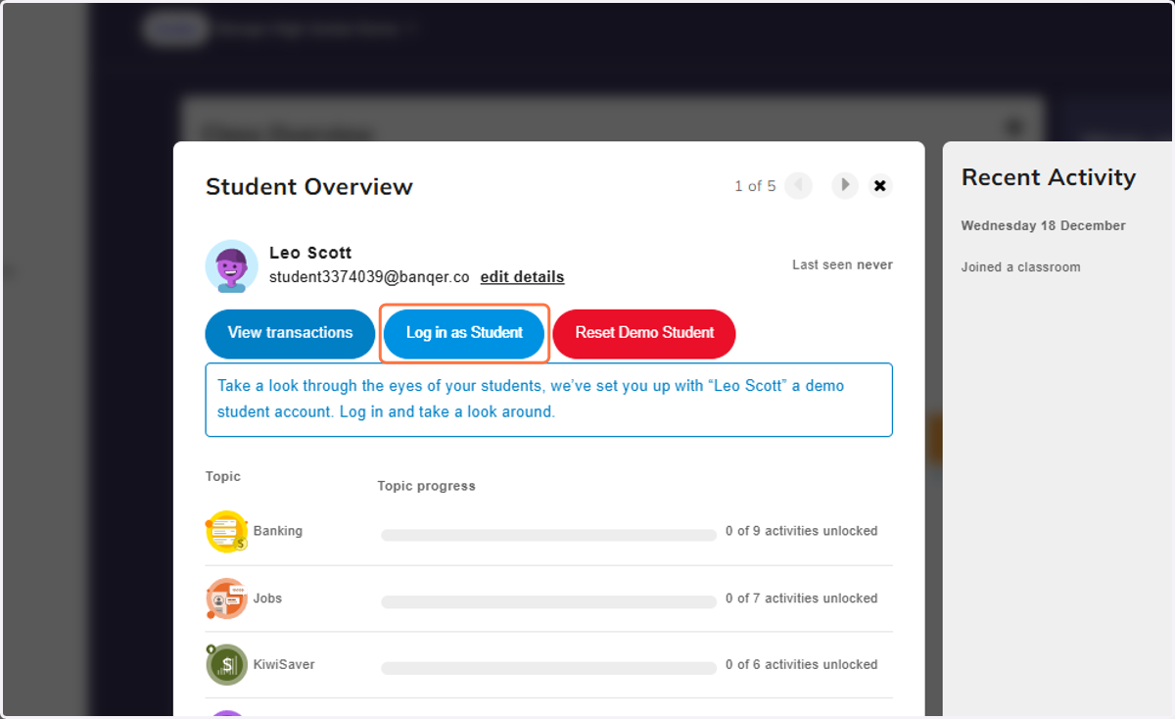Open the edit details link
Image resolution: width=1175 pixels, height=719 pixels.
(x=522, y=277)
